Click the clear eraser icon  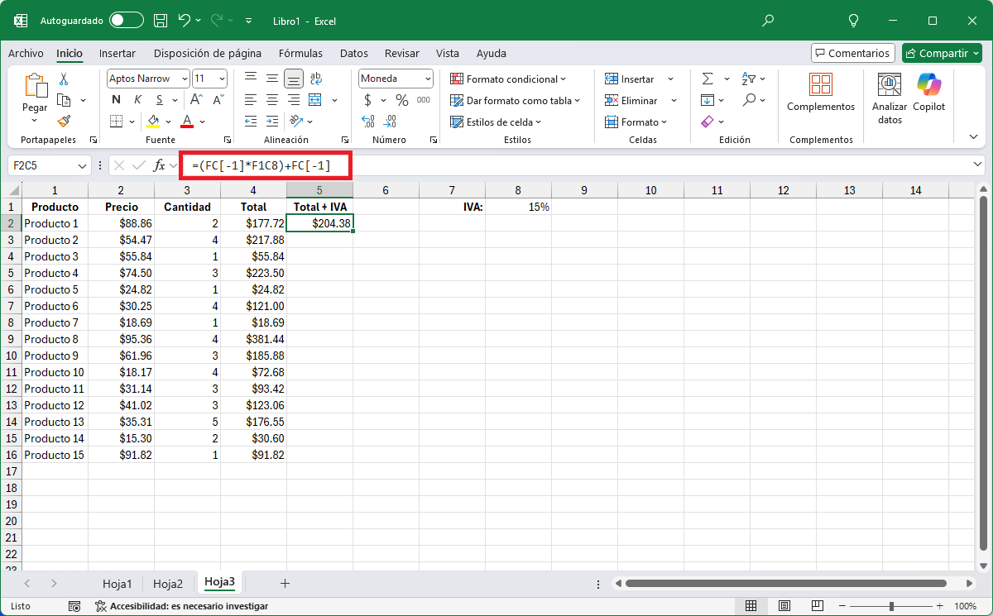[x=708, y=122]
